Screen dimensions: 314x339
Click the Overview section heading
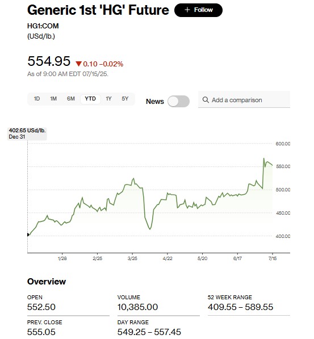tap(47, 282)
